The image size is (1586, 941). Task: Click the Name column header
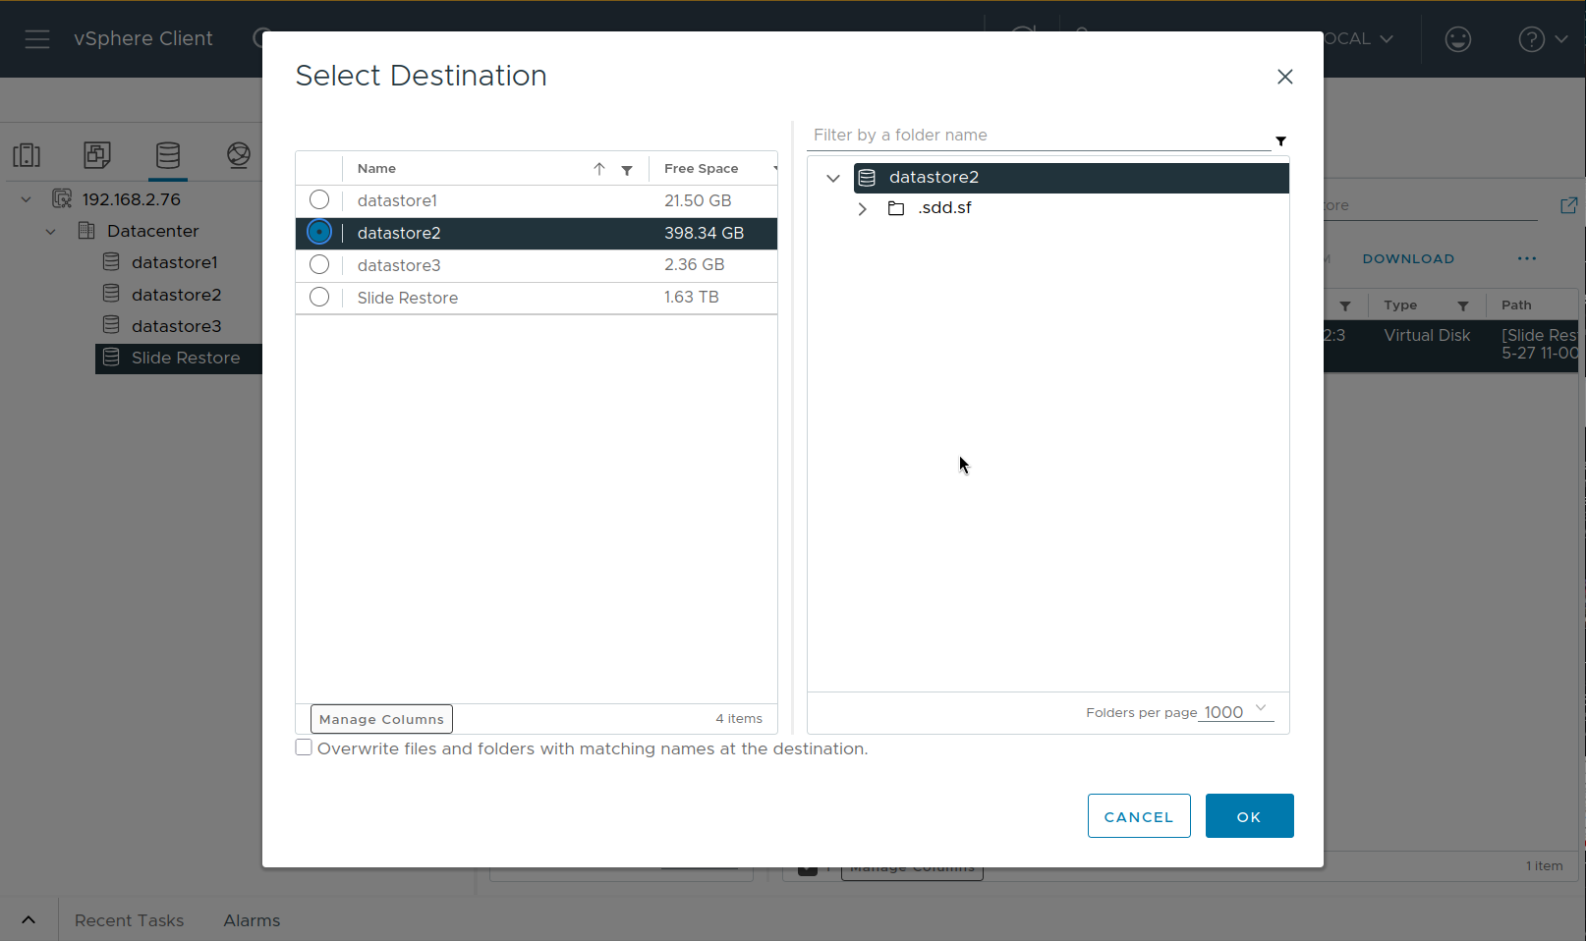tap(376, 169)
